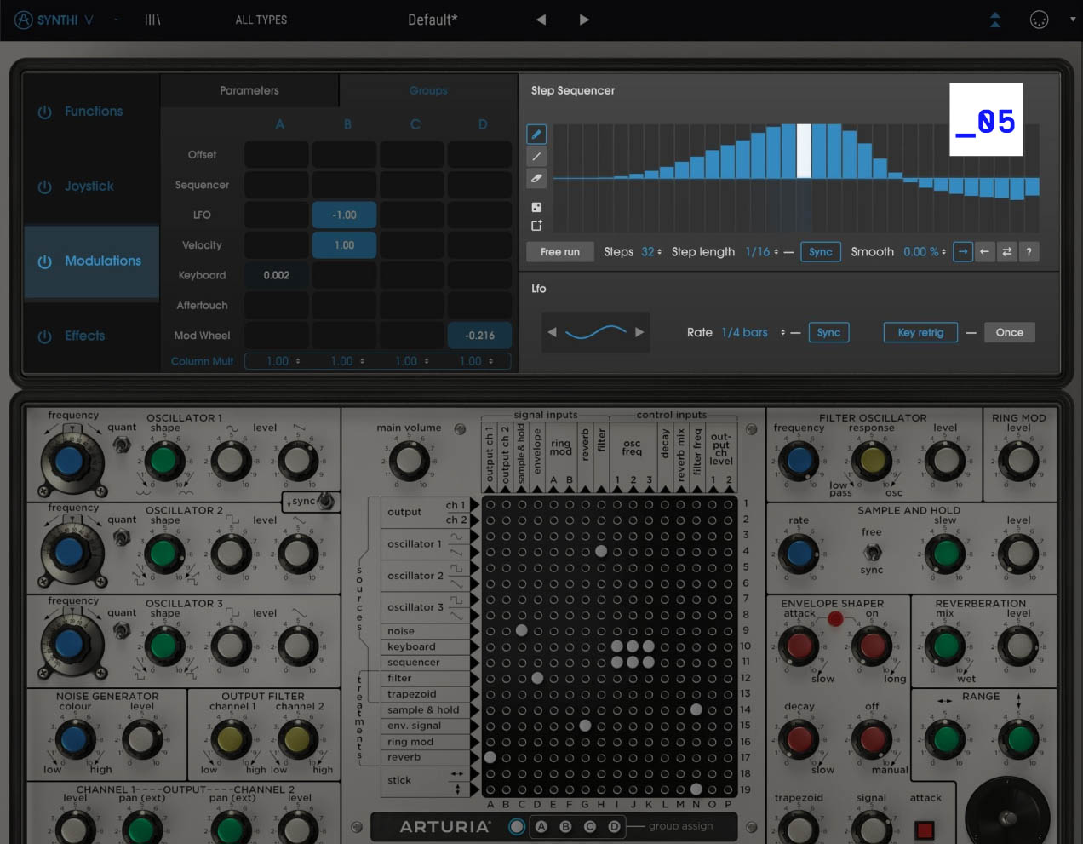Image resolution: width=1083 pixels, height=844 pixels.
Task: Select the ping-pong playback direction icon
Action: coord(1008,251)
